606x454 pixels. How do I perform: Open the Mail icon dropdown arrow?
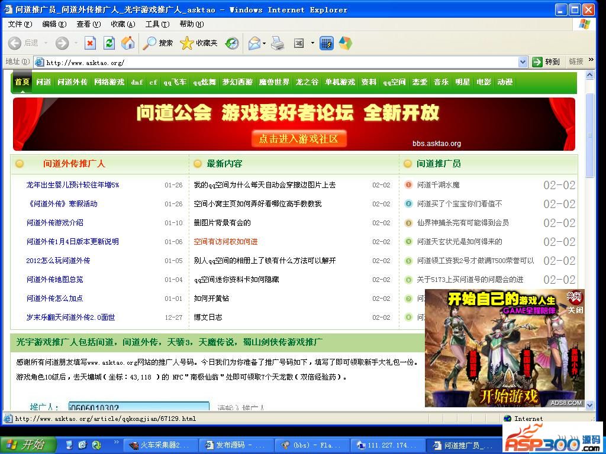point(265,43)
